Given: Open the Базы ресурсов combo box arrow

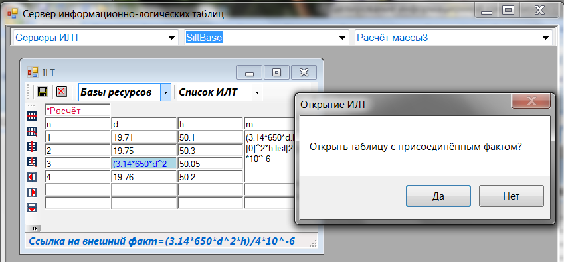Looking at the screenshot, I should coord(165,92).
